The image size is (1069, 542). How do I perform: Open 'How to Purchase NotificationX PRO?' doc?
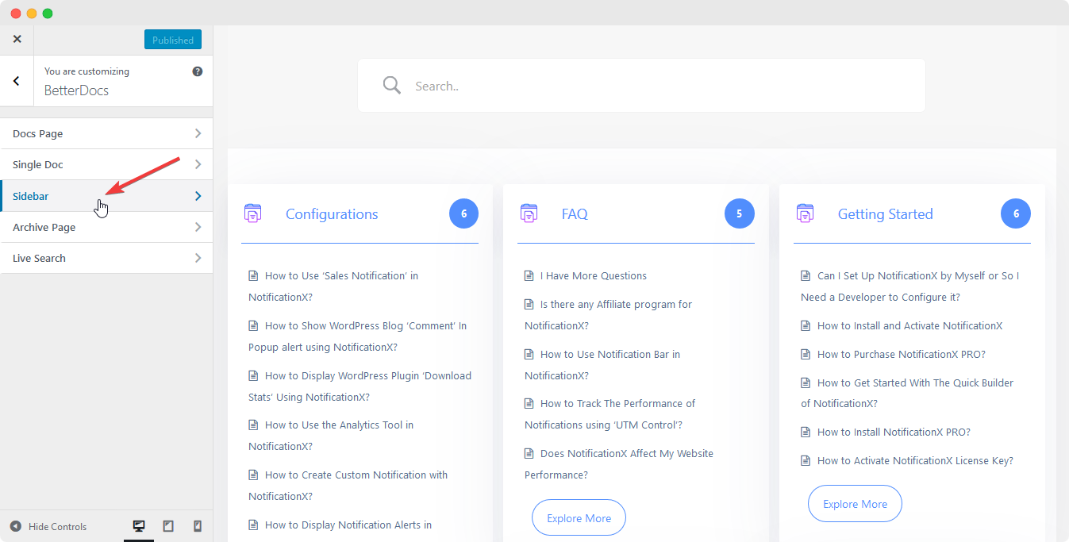[x=902, y=354]
